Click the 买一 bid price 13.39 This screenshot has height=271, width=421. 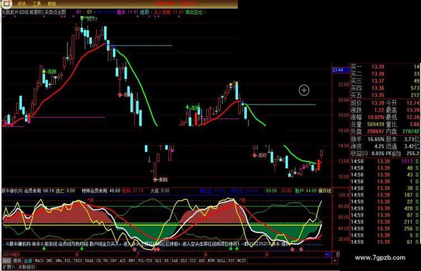[378, 67]
